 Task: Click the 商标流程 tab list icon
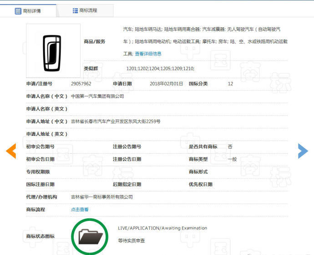pos(75,10)
